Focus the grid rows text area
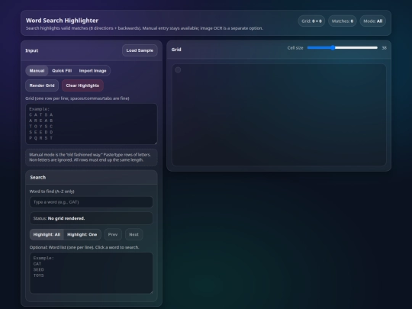 (x=92, y=124)
